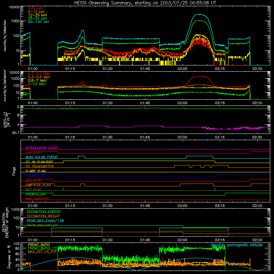
Task: Click the Flags panel axis label
Action: [x=14, y=171]
